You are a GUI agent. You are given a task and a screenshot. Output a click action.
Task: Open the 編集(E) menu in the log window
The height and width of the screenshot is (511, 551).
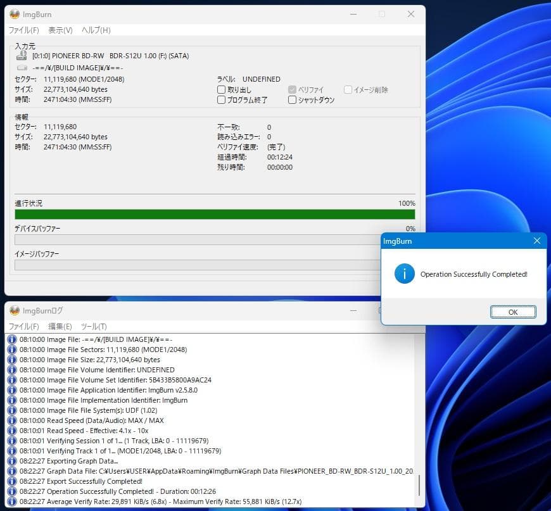[x=60, y=326]
